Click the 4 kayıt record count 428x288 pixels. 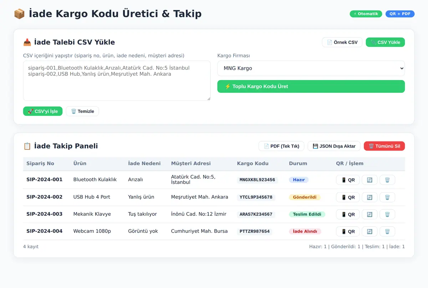(x=31, y=247)
